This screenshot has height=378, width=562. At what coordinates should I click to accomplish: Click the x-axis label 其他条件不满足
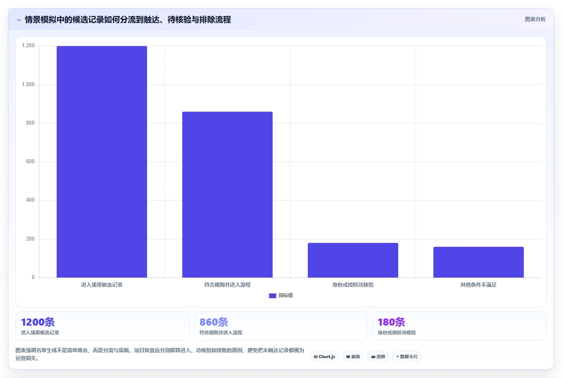point(478,285)
